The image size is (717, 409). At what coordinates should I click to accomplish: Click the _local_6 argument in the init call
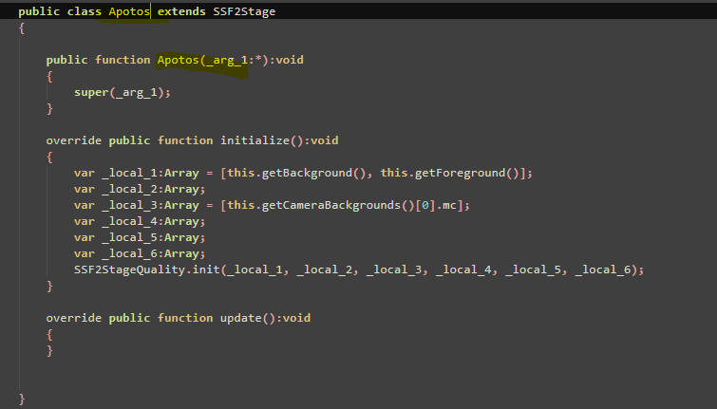tap(603, 270)
